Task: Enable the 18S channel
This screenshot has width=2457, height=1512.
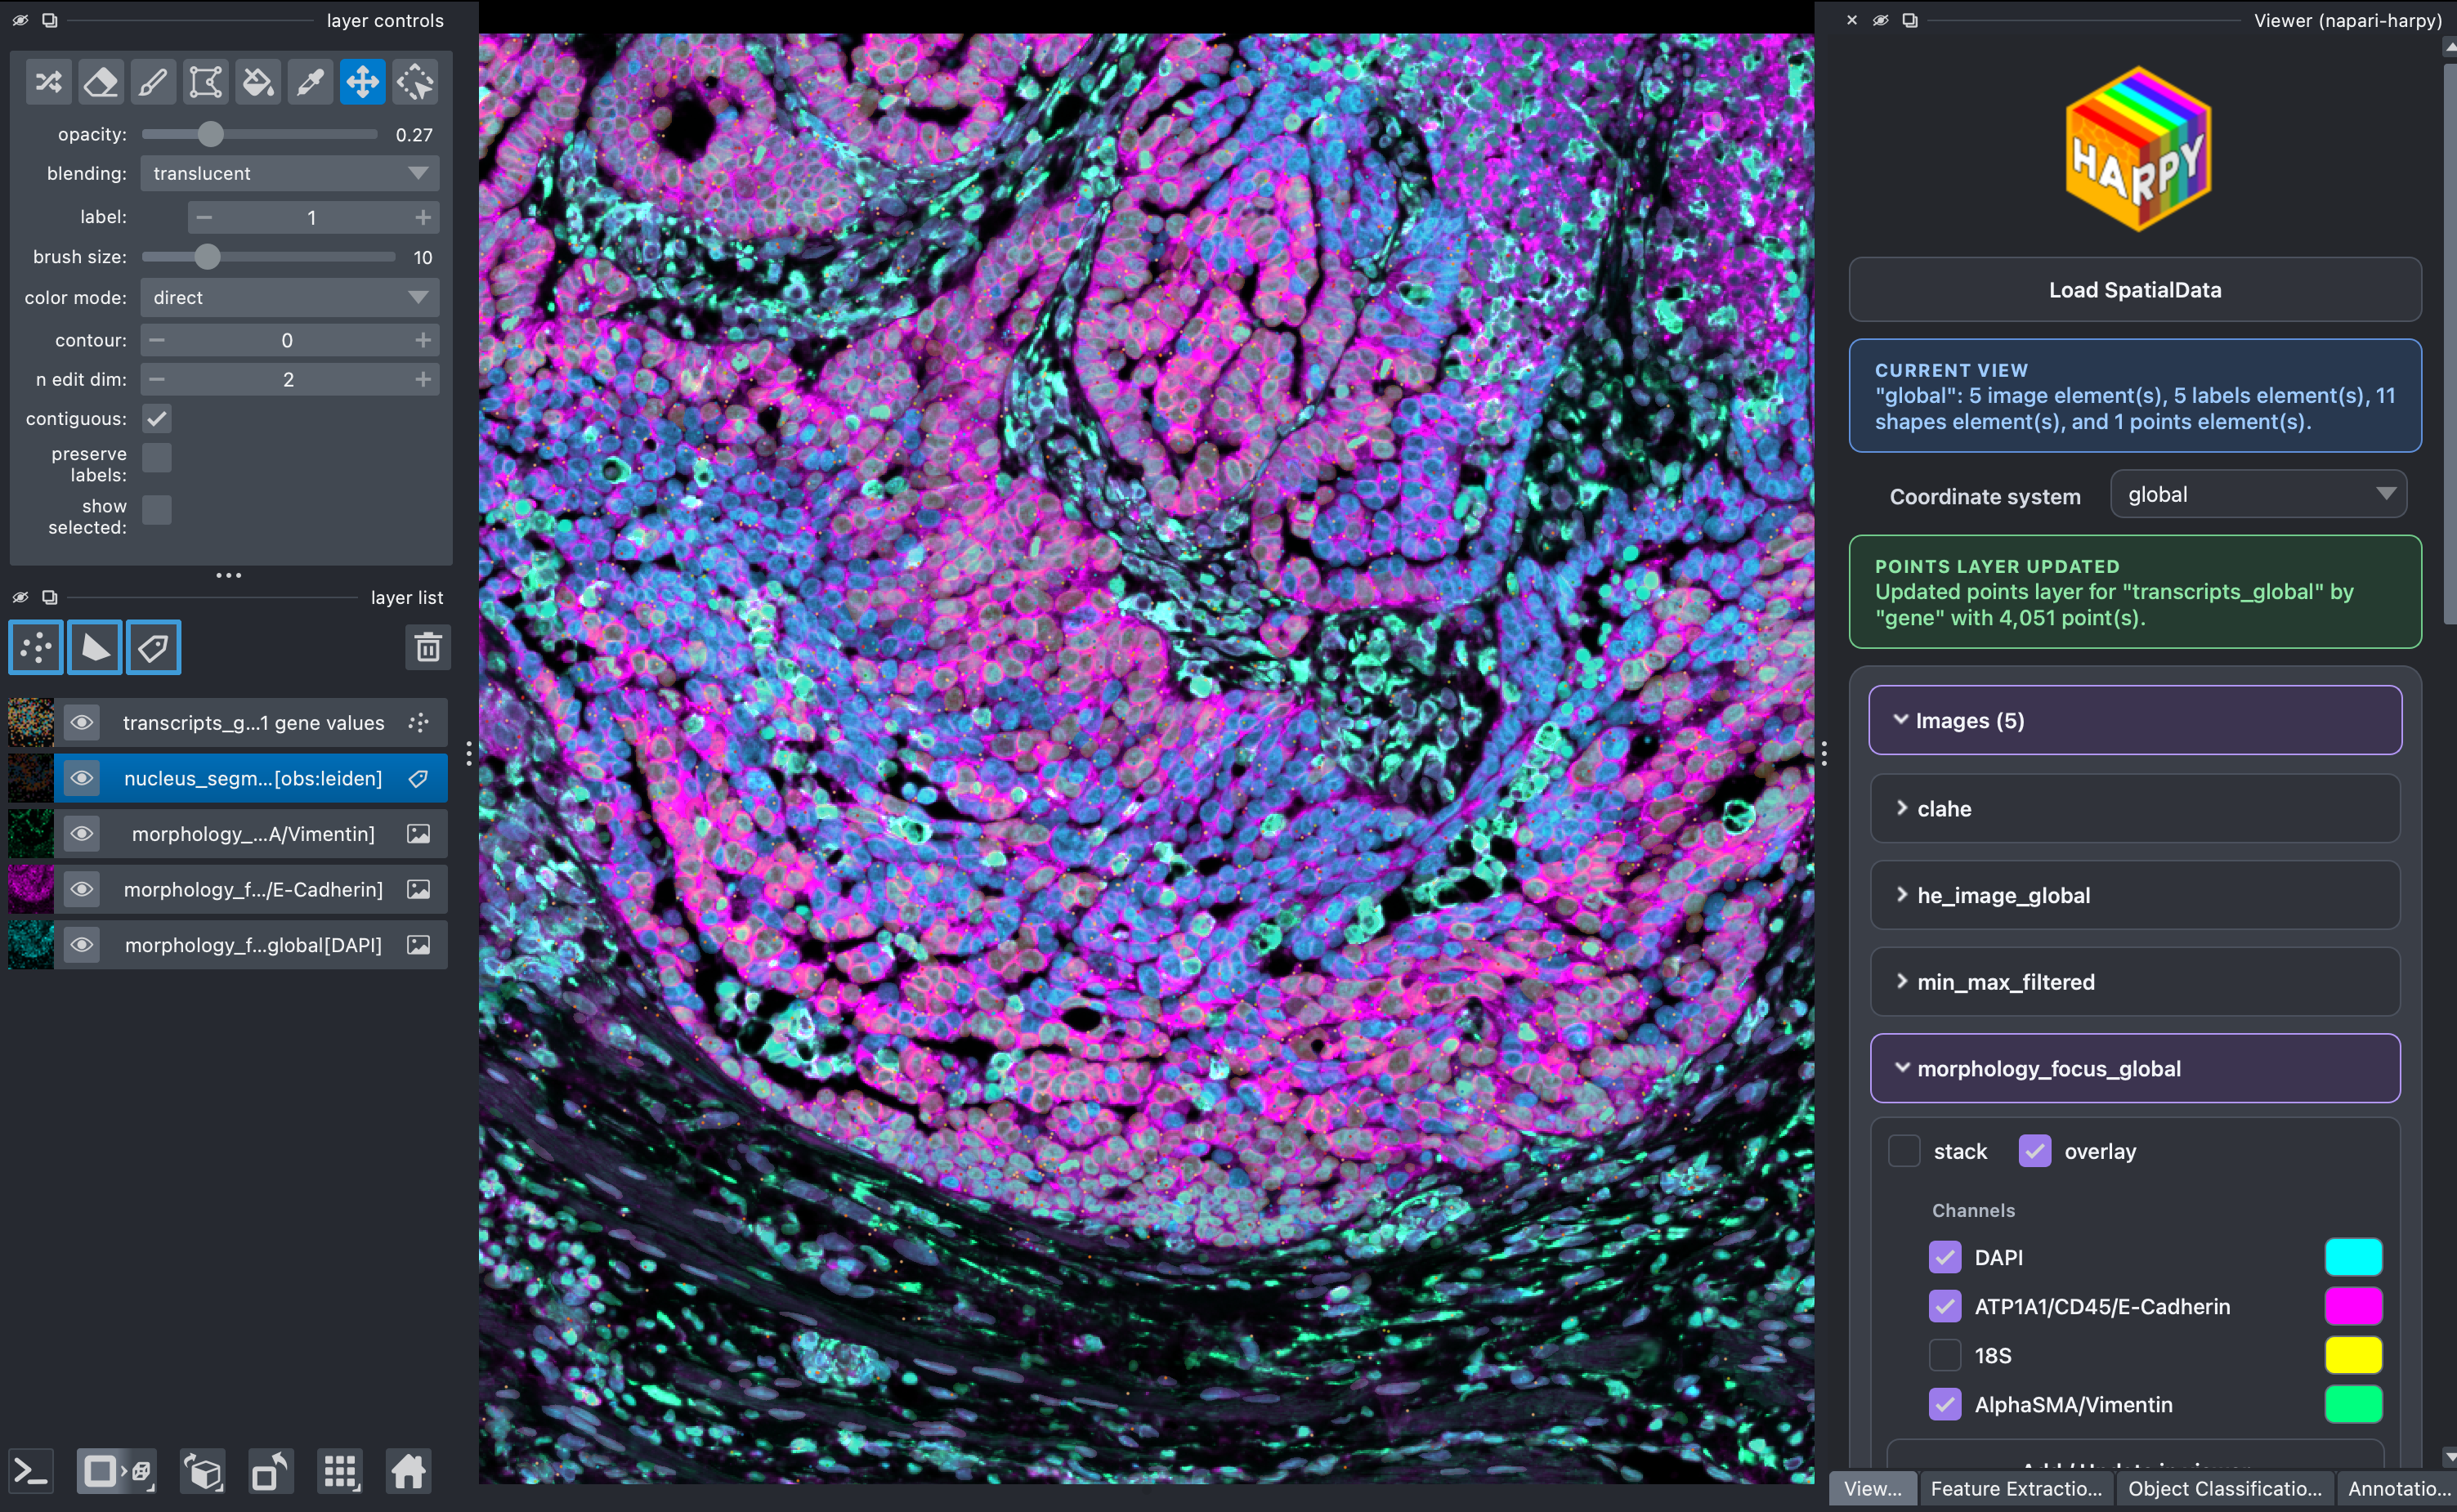Action: coord(1945,1355)
